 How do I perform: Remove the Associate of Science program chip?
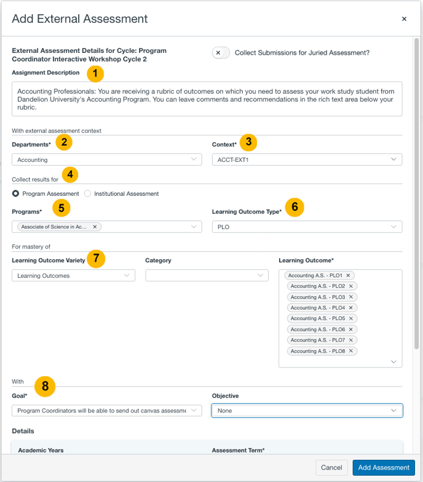(95, 227)
